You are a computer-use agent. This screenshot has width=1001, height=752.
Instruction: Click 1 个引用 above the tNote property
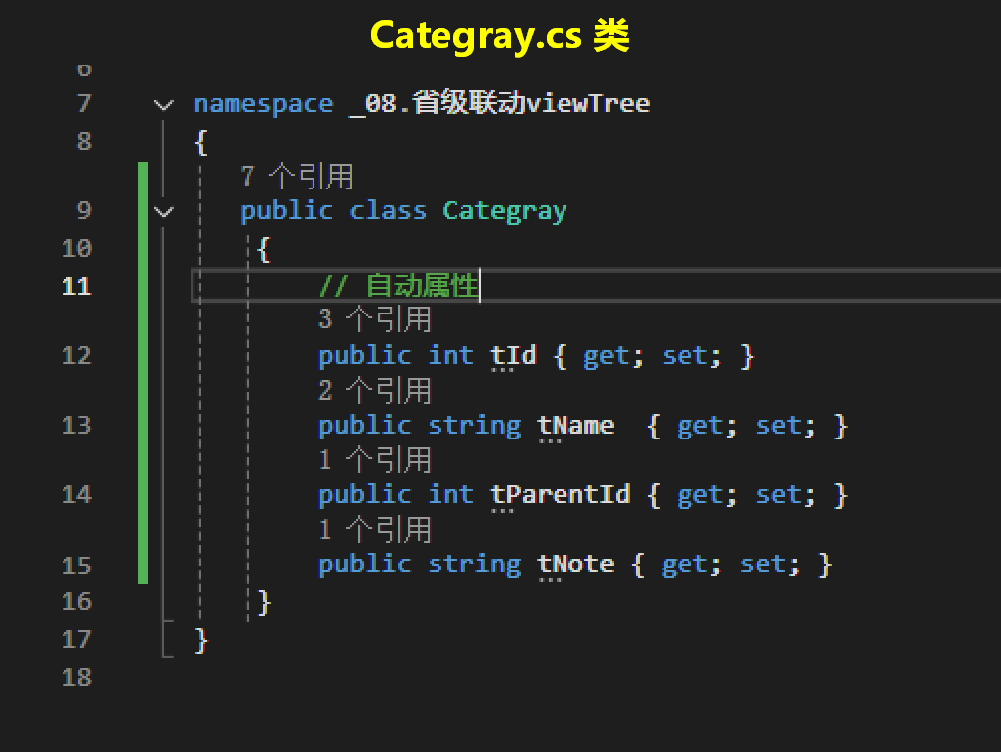click(374, 529)
